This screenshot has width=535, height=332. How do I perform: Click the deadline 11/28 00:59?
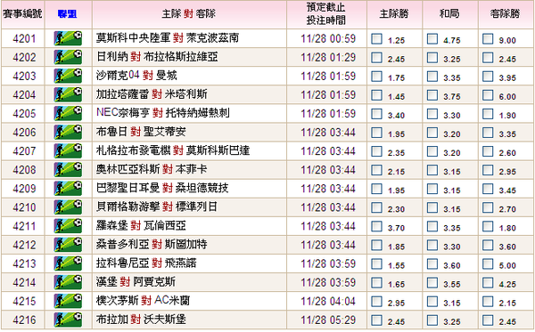click(x=328, y=38)
